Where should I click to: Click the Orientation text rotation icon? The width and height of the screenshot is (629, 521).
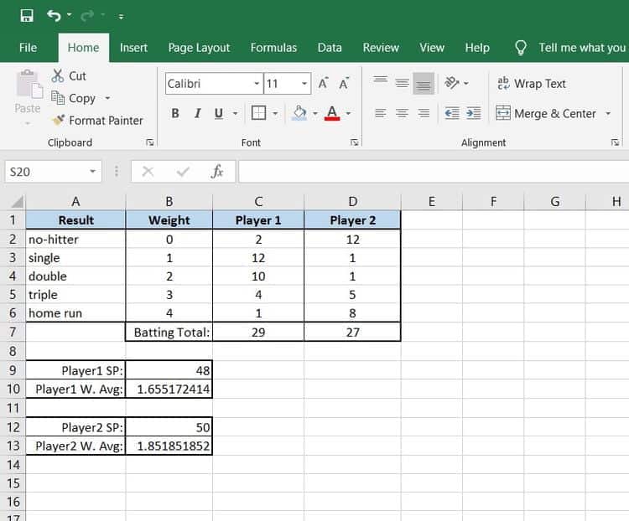point(452,83)
